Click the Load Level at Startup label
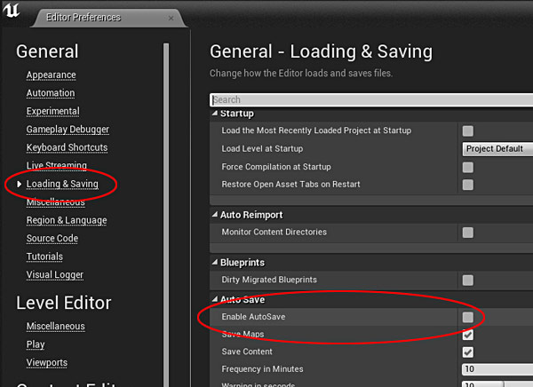Screen dimensions: 533x387 click(x=262, y=149)
